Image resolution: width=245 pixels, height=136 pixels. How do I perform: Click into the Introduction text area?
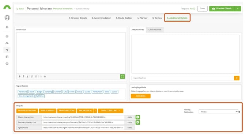point(71,53)
